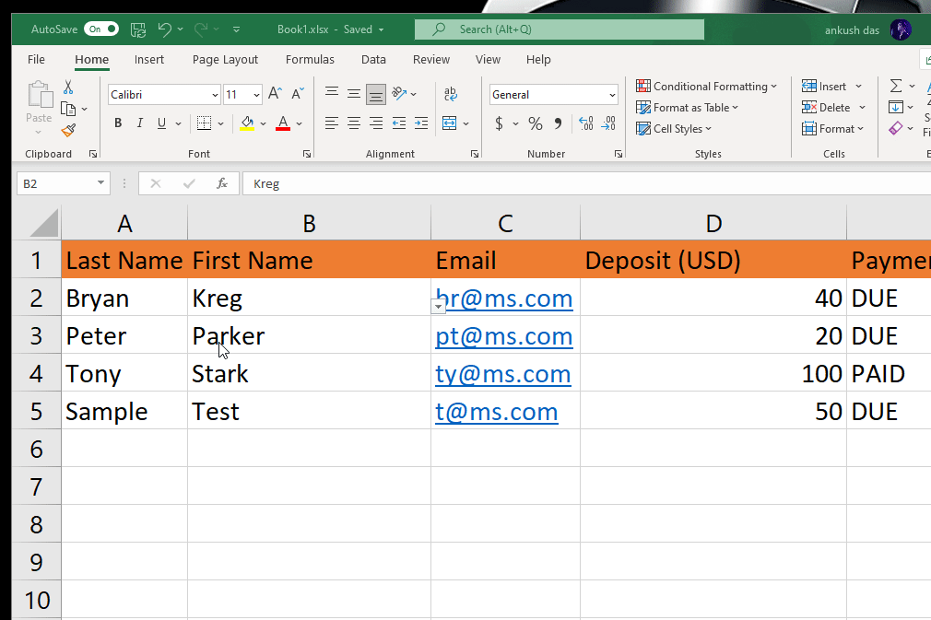Decrease font size
The image size is (931, 620).
(x=298, y=93)
